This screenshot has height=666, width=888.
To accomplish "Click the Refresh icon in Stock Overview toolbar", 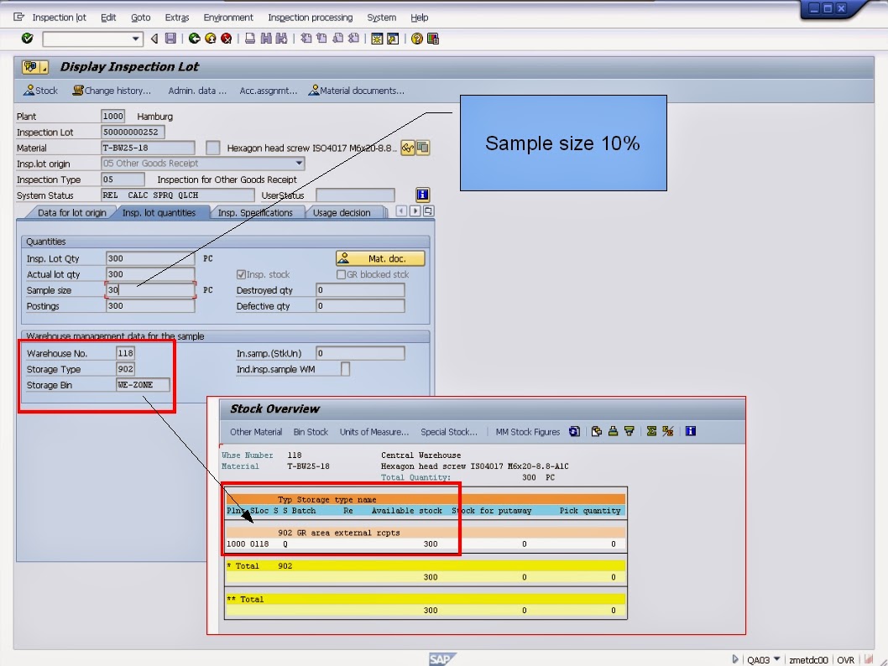I will (x=574, y=431).
